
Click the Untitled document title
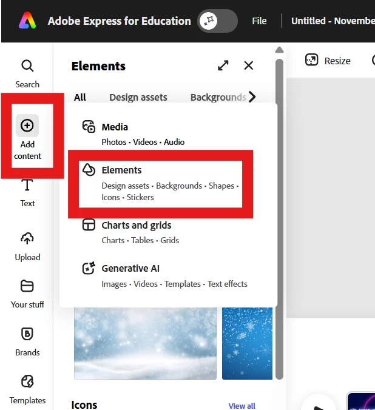click(x=333, y=21)
